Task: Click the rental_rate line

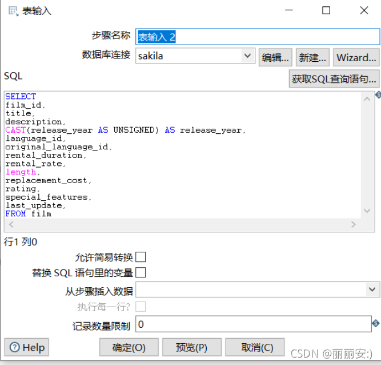Action: (35, 164)
